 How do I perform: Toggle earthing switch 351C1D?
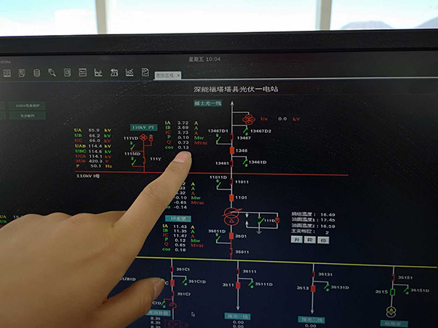(185, 281)
